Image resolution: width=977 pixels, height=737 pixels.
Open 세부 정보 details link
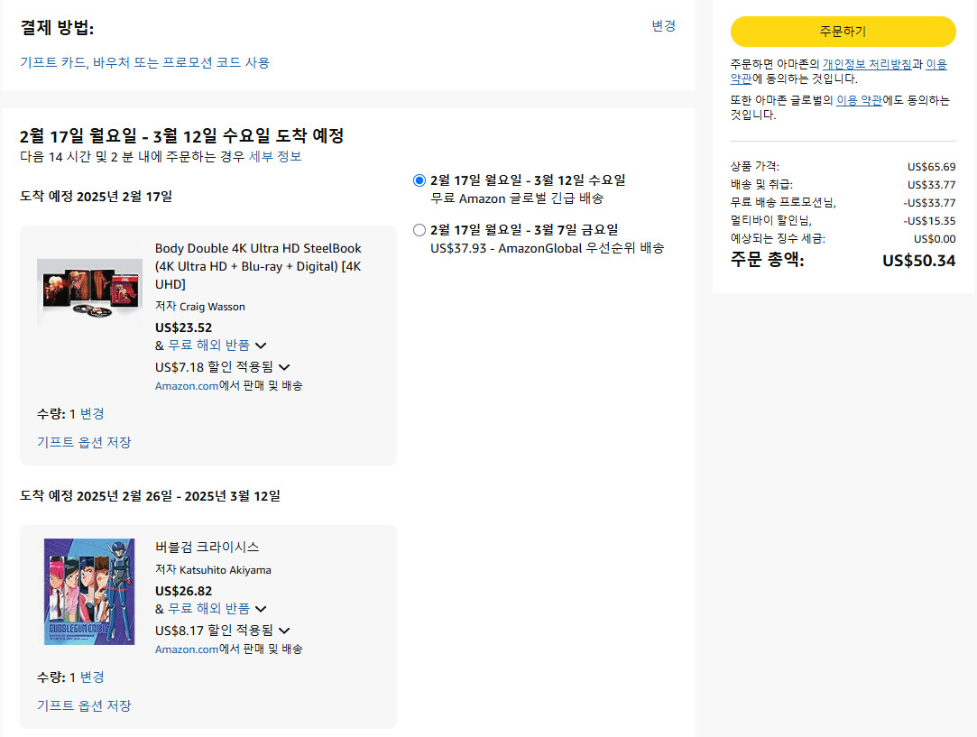click(275, 156)
